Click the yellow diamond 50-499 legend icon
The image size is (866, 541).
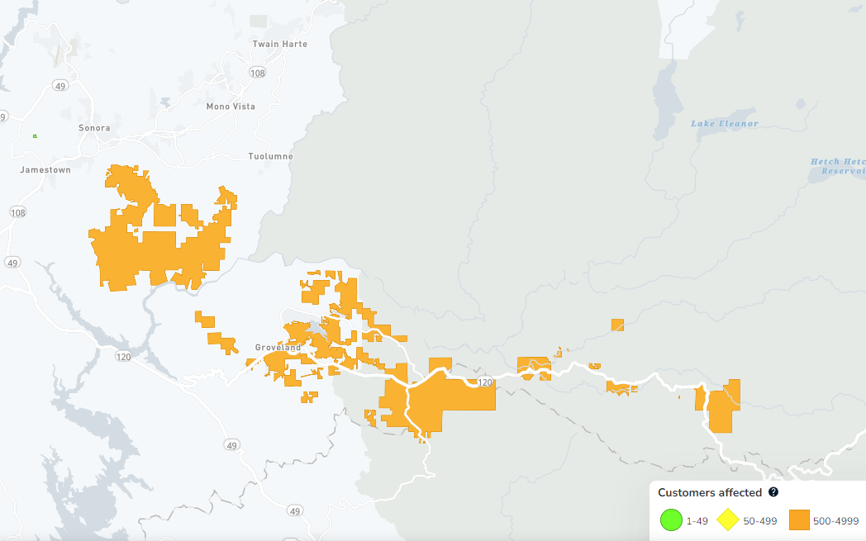pyautogui.click(x=727, y=520)
